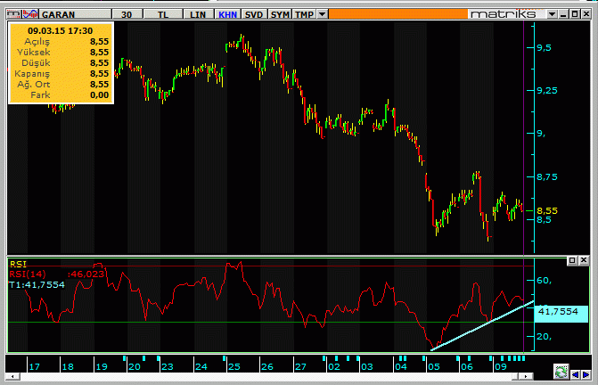
Task: Open the Matriks ruler icon at the left end of the toolbar
Action: [14, 14]
